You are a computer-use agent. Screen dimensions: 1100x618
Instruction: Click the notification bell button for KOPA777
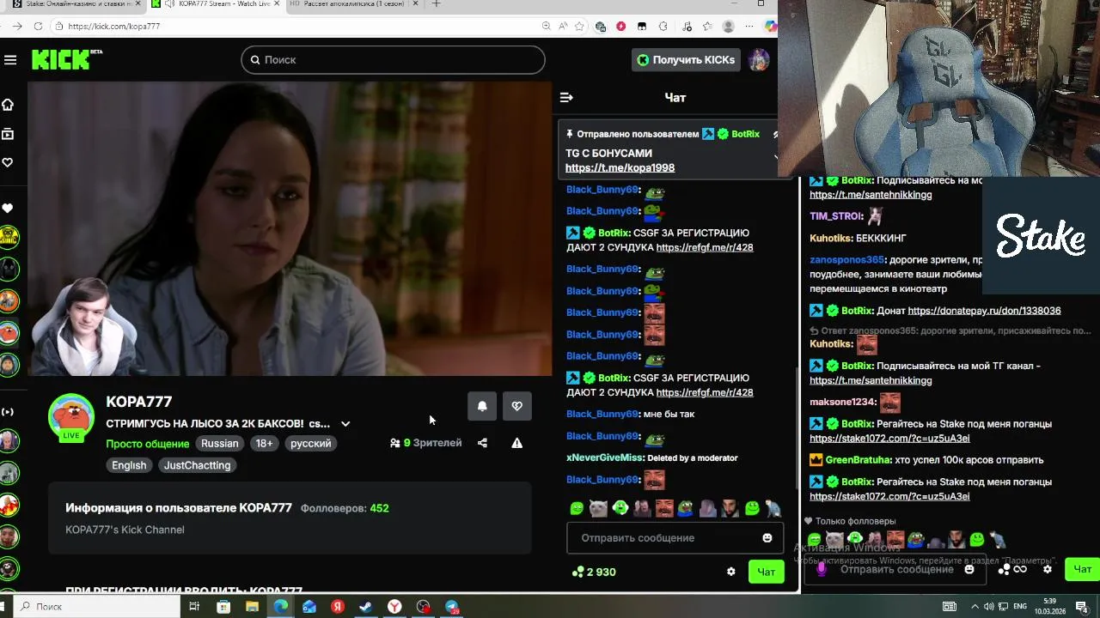[x=482, y=406]
